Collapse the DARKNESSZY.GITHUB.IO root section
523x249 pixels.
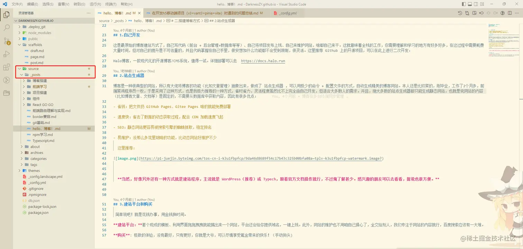tap(54, 21)
